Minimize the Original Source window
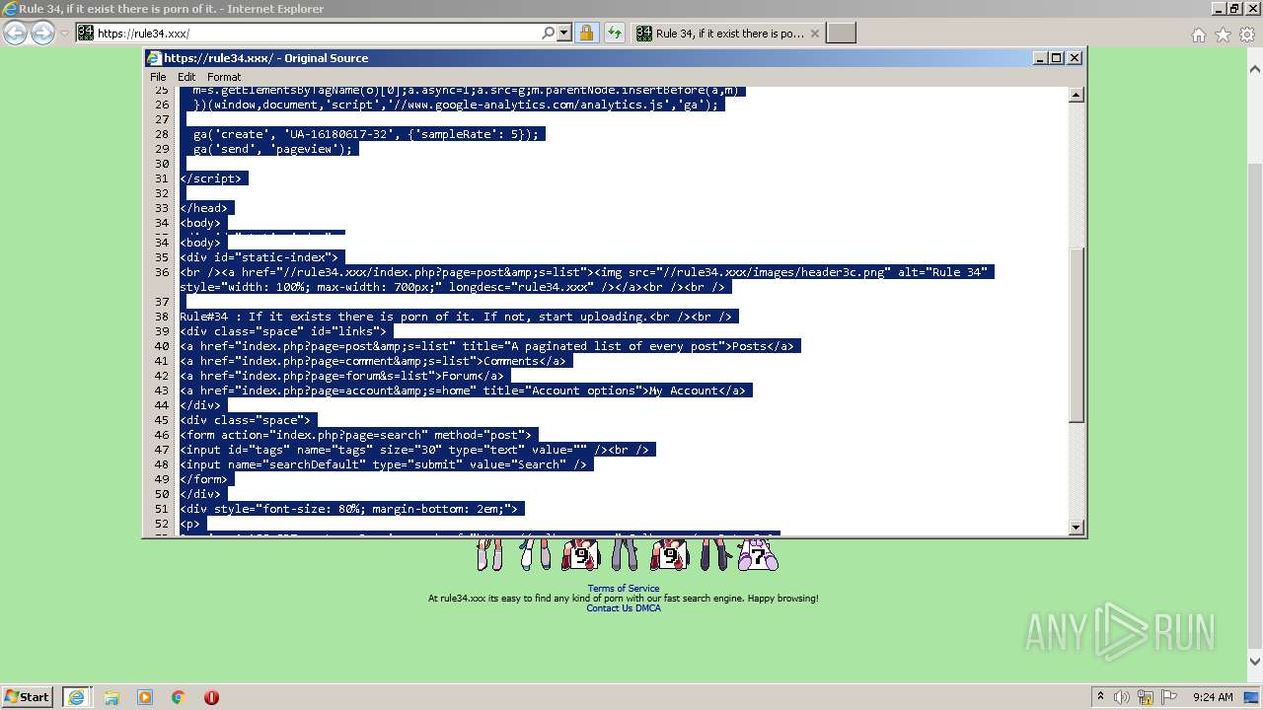This screenshot has height=710, width=1263. [1040, 58]
